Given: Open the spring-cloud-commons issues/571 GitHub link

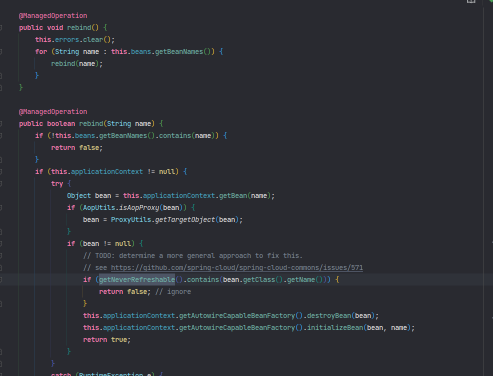Looking at the screenshot, I should coord(237,267).
